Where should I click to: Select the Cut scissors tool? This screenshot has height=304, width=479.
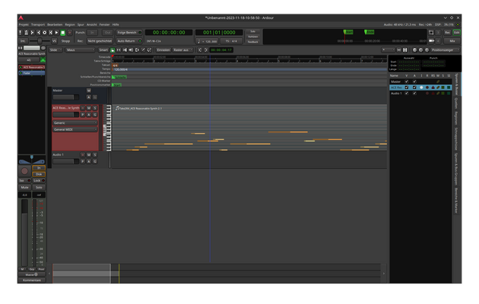point(125,49)
